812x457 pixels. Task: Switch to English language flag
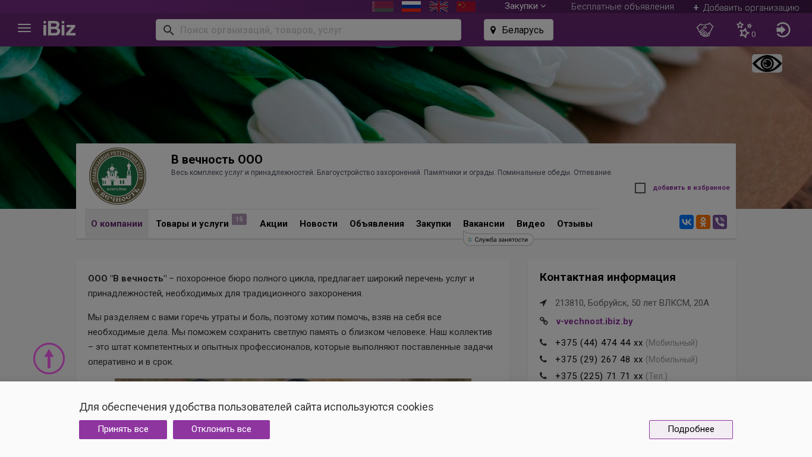pyautogui.click(x=439, y=7)
